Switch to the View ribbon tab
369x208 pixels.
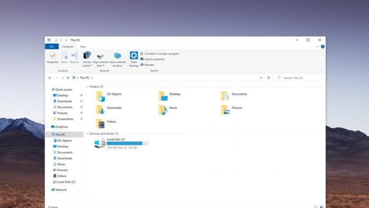click(x=83, y=46)
